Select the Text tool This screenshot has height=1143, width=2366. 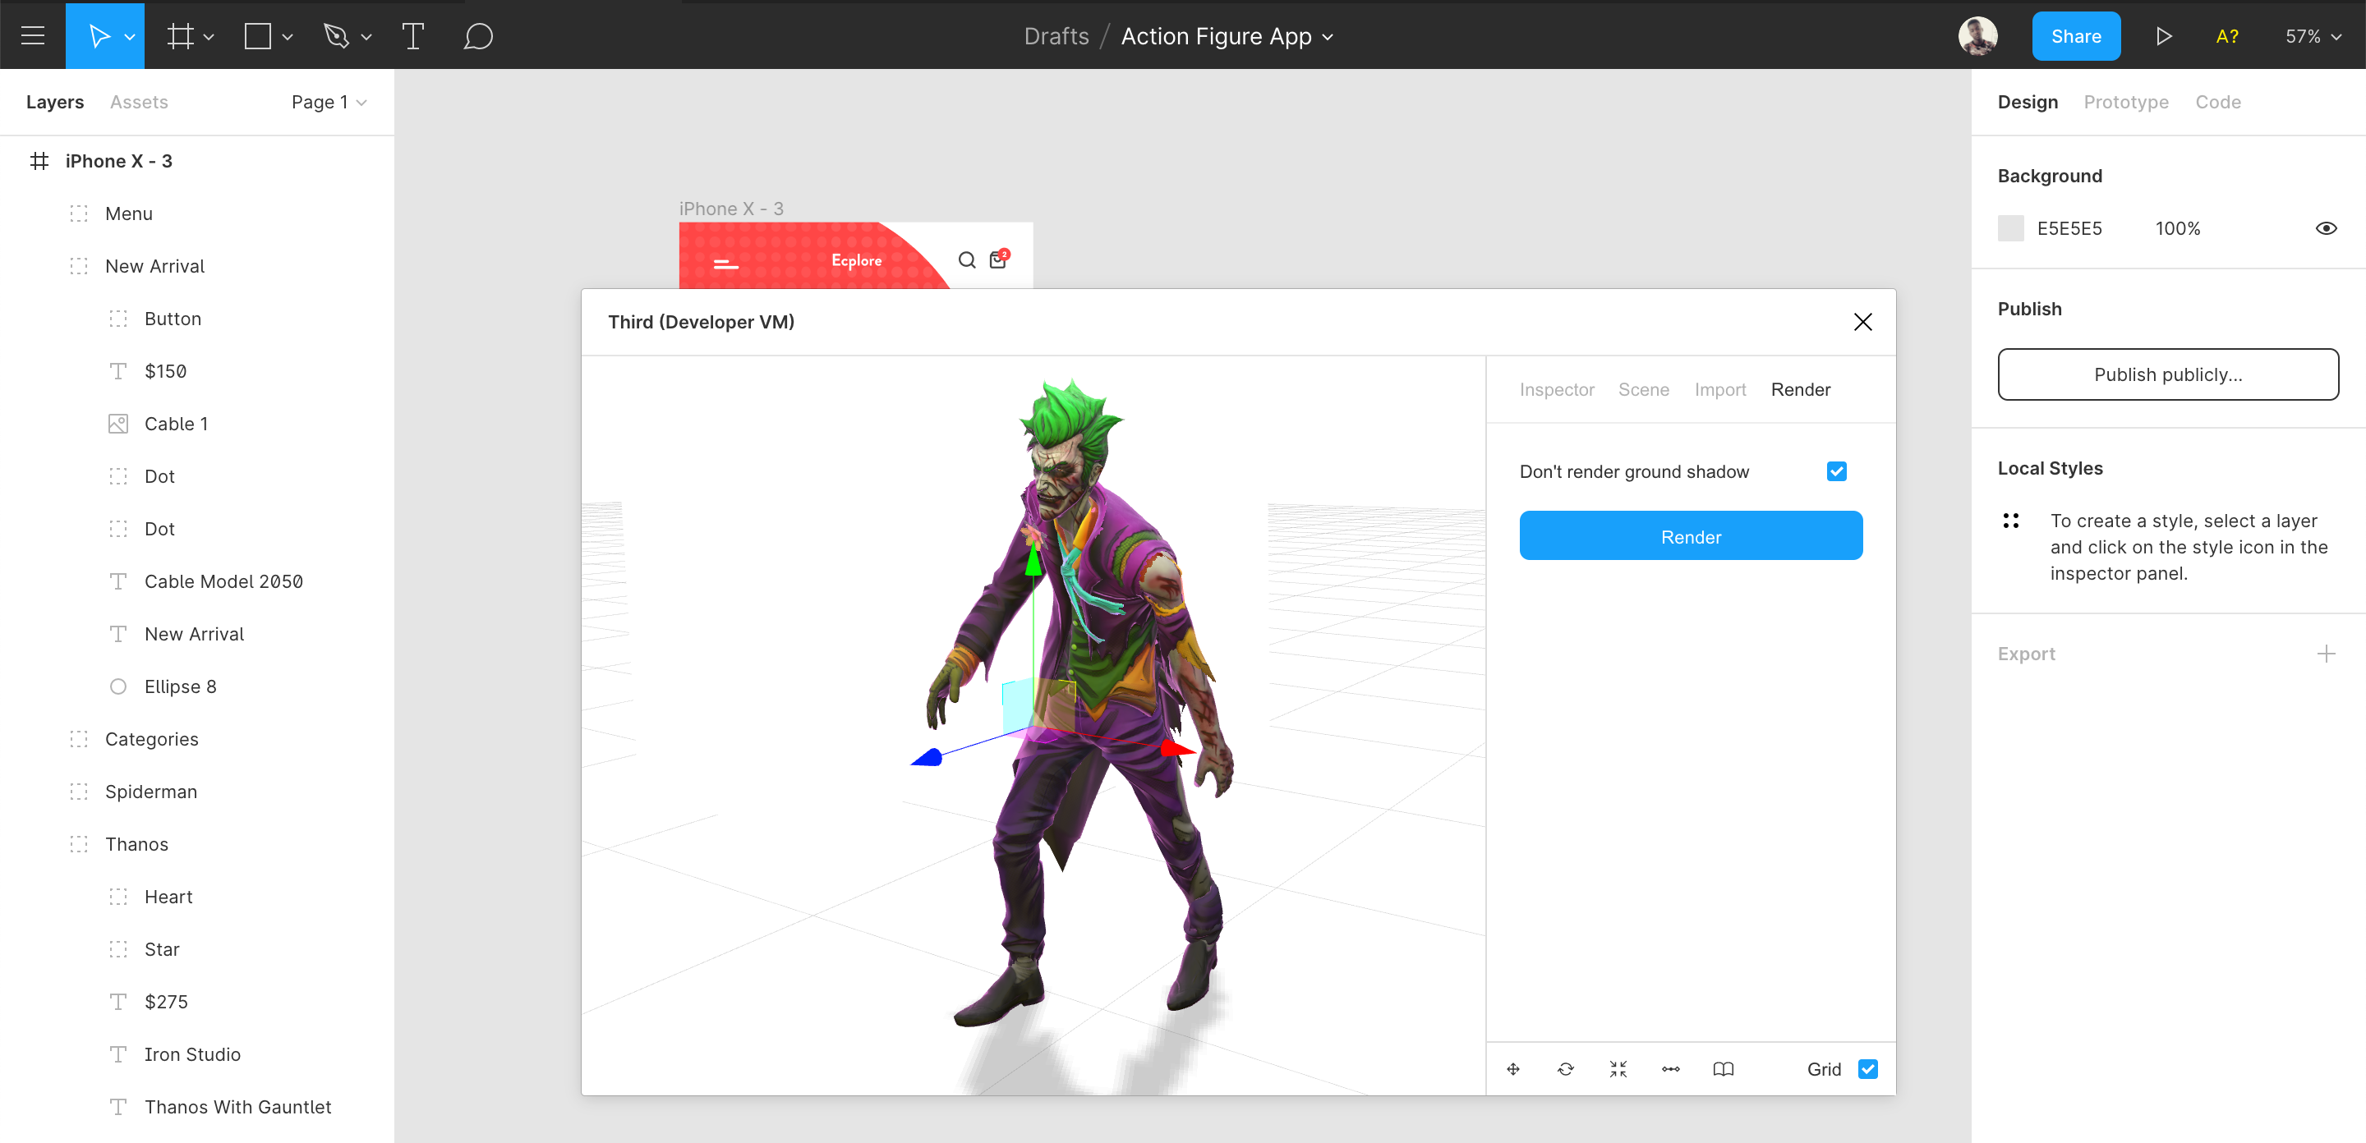click(x=413, y=36)
